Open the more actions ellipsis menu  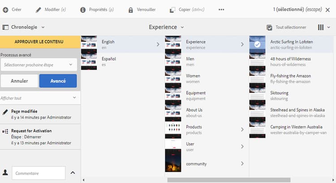pos(221,10)
